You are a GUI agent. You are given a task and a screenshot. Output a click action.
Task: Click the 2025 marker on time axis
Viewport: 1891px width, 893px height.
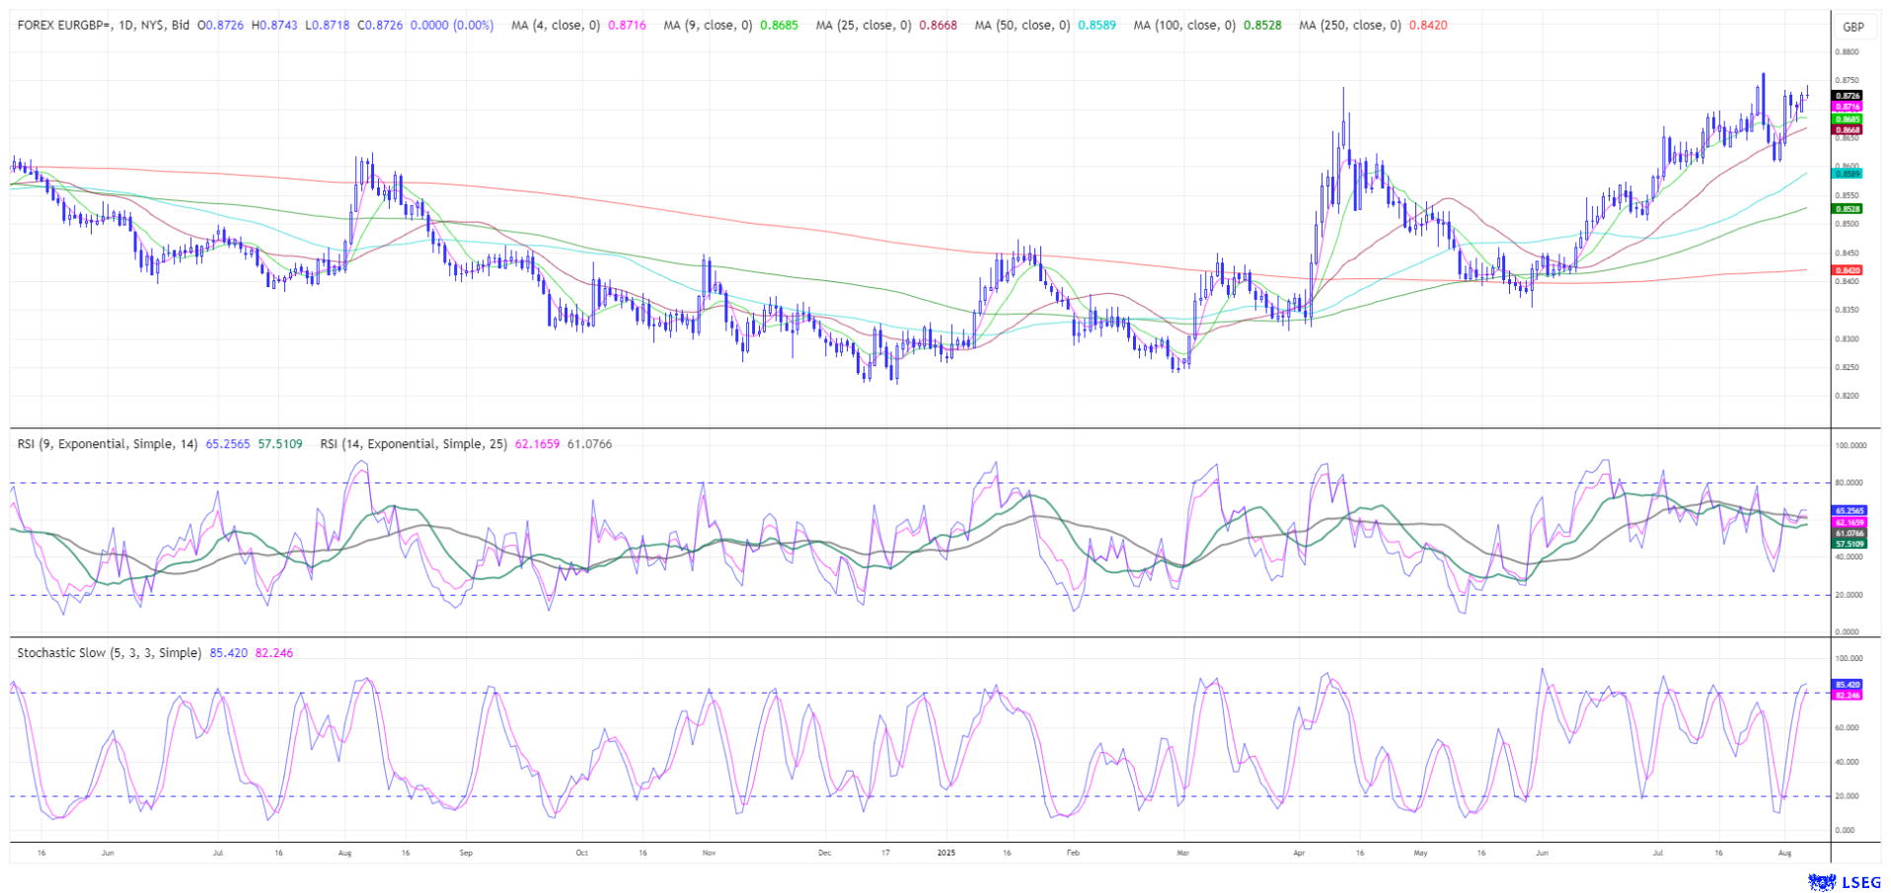[x=946, y=853]
